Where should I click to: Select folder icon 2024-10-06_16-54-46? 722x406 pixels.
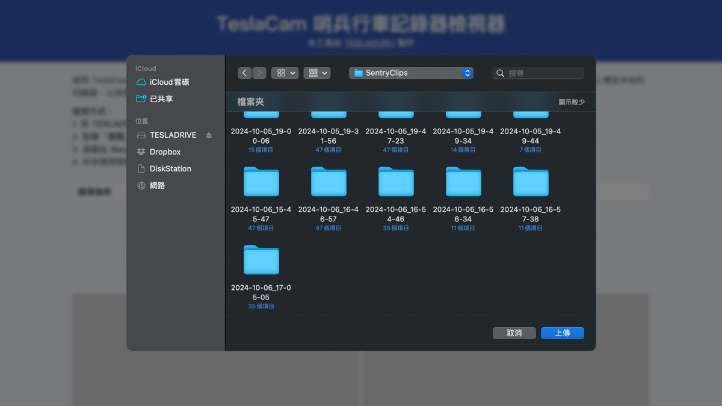[x=396, y=182]
